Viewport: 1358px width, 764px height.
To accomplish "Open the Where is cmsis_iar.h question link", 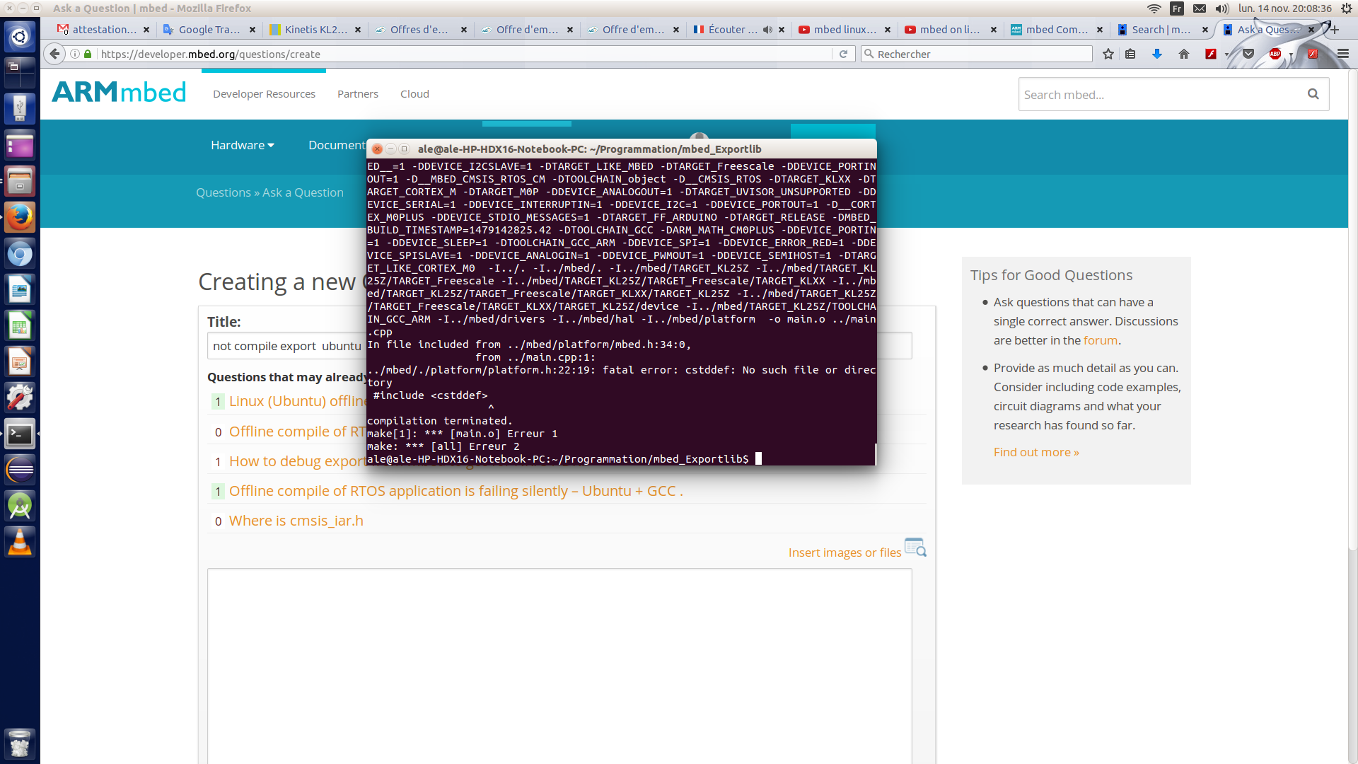I will (296, 521).
